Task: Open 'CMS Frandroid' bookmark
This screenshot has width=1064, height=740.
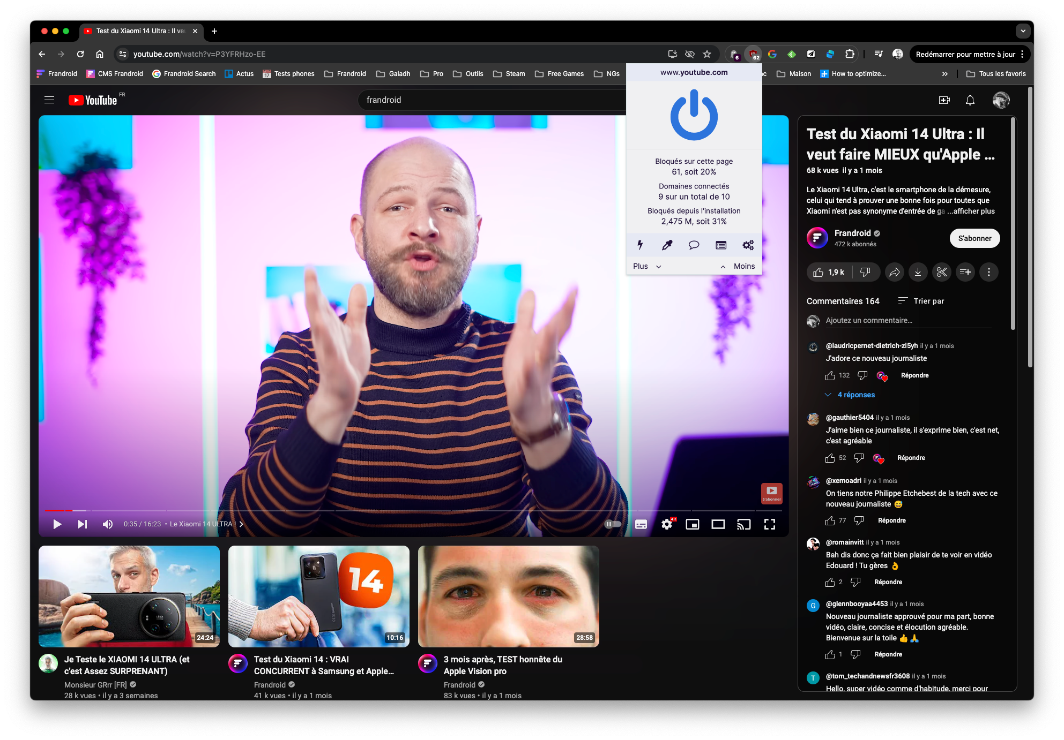Action: tap(115, 74)
